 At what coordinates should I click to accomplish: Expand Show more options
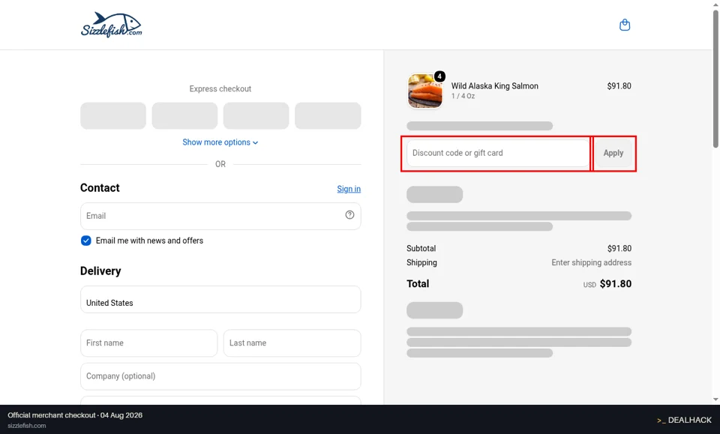(x=220, y=142)
